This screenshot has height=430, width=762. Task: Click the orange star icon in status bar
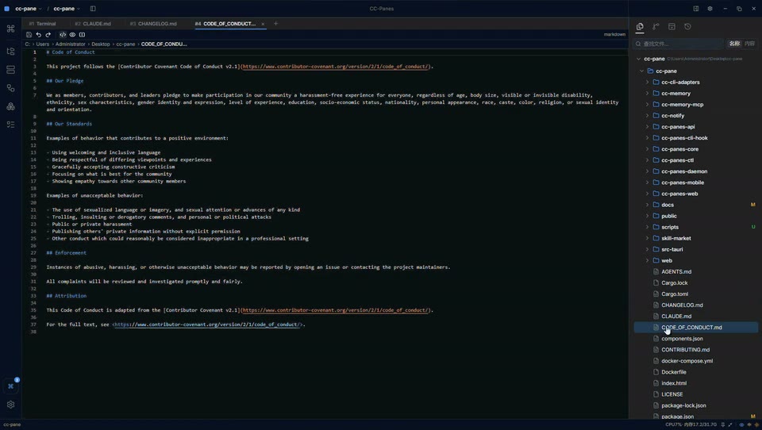(x=756, y=424)
